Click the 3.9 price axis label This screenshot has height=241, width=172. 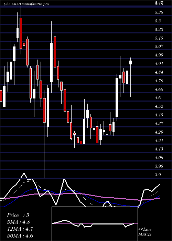pyautogui.click(x=158, y=175)
